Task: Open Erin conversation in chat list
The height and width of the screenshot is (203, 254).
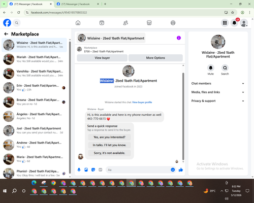Action: (34, 88)
